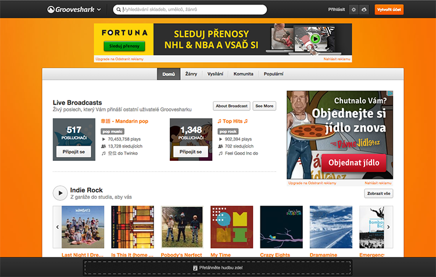Image resolution: width=436 pixels, height=277 pixels.
Task: Click the pop rock genre tag
Action: (228, 131)
